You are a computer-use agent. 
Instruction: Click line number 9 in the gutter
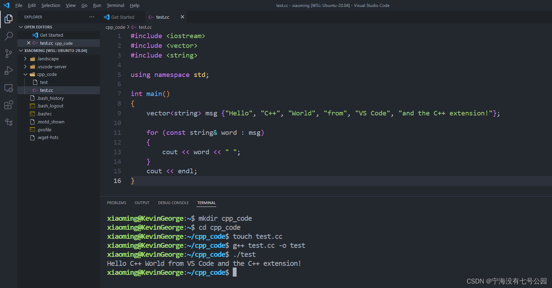(119, 113)
